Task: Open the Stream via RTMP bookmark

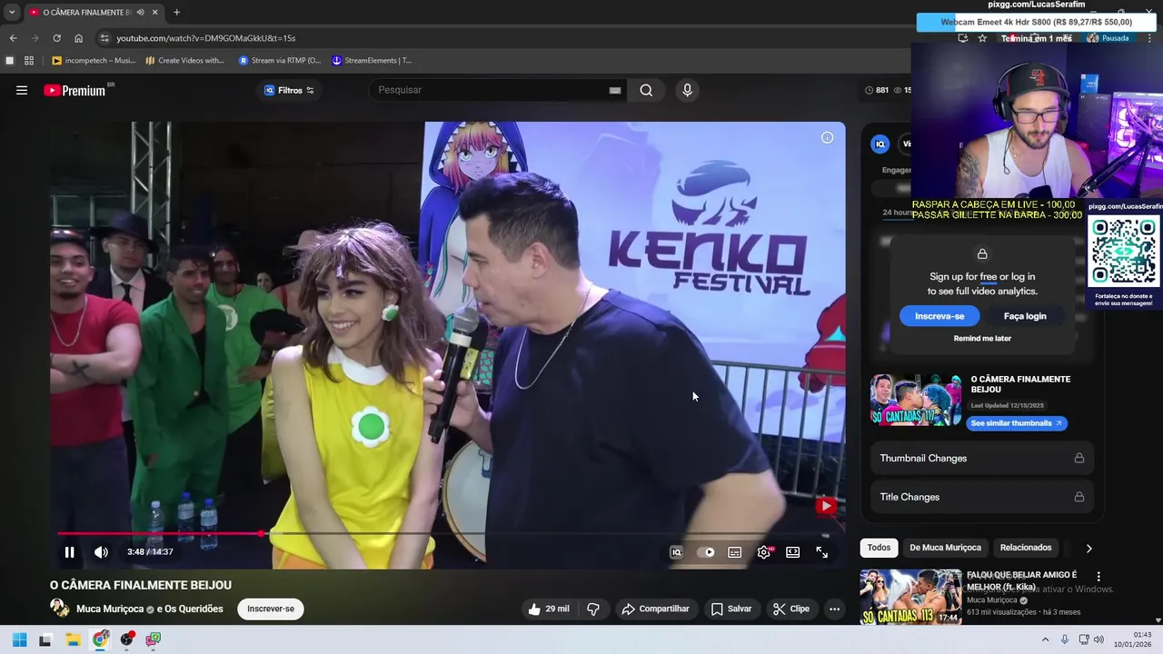Action: pos(279,61)
